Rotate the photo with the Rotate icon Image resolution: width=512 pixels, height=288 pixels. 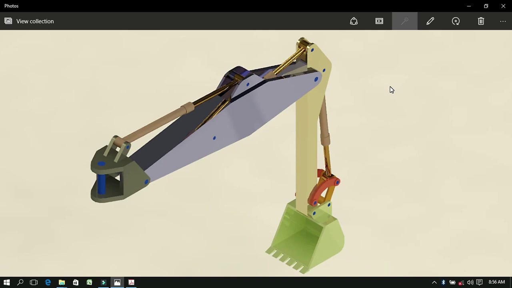[456, 21]
